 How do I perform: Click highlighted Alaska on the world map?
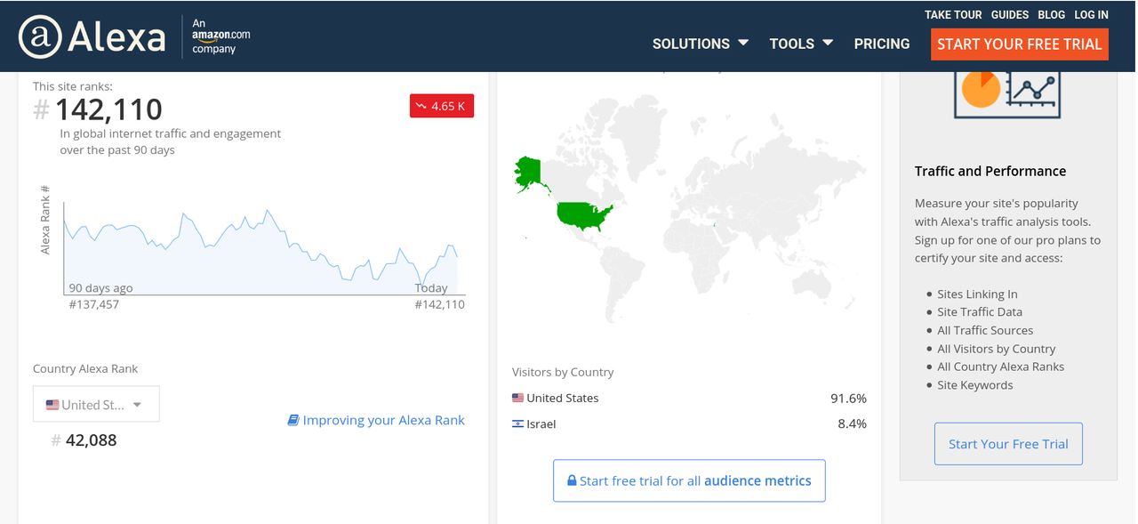coord(530,173)
